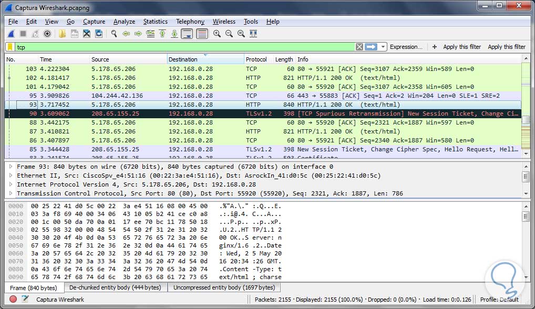535x309 pixels.
Task: Find a packet magnifier icon
Action: coord(114,34)
